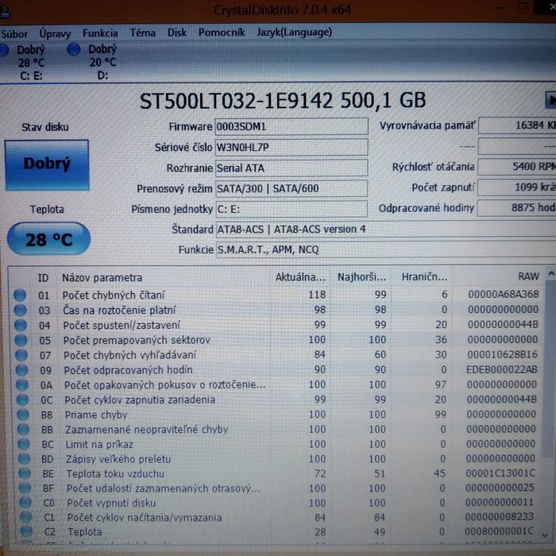Select text 'Počet chybných čítaní'
Screen dimensions: 556x556
[x=114, y=295]
